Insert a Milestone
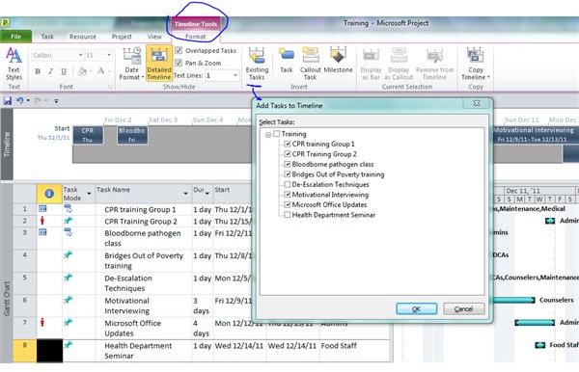This screenshot has height=372, width=579. point(338,61)
